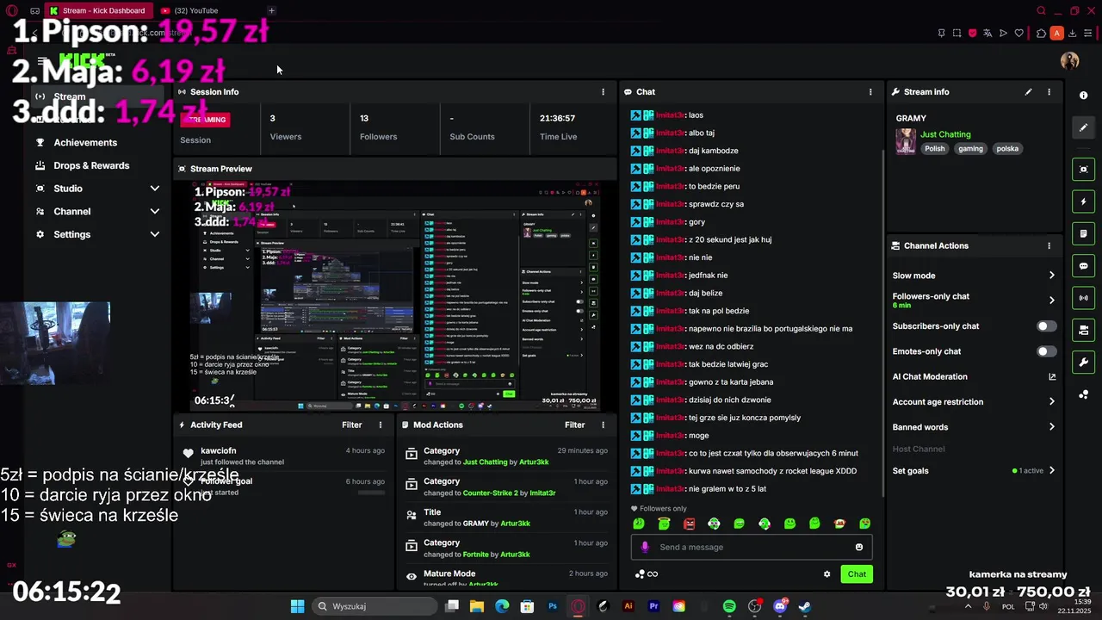The image size is (1102, 620).
Task: Open Opera downloads icon
Action: click(x=1073, y=33)
